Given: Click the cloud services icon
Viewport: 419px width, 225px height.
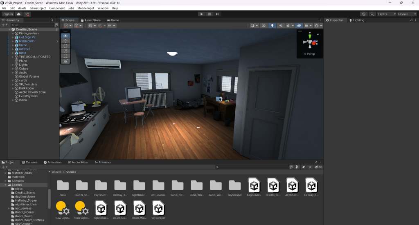Looking at the screenshot, I should coord(19,14).
